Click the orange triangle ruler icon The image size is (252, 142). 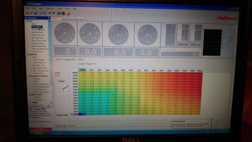[x=68, y=14]
